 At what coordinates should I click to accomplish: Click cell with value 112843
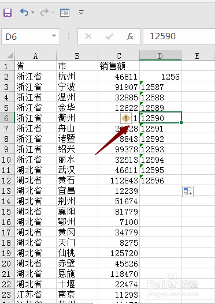pyautogui.click(x=118, y=181)
